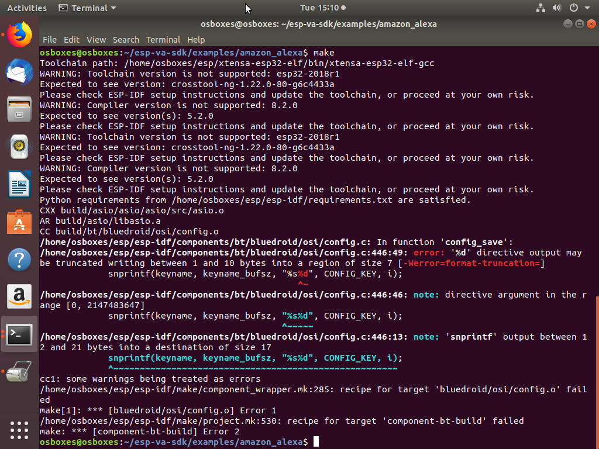
Task: Open the View menu
Action: click(x=97, y=39)
